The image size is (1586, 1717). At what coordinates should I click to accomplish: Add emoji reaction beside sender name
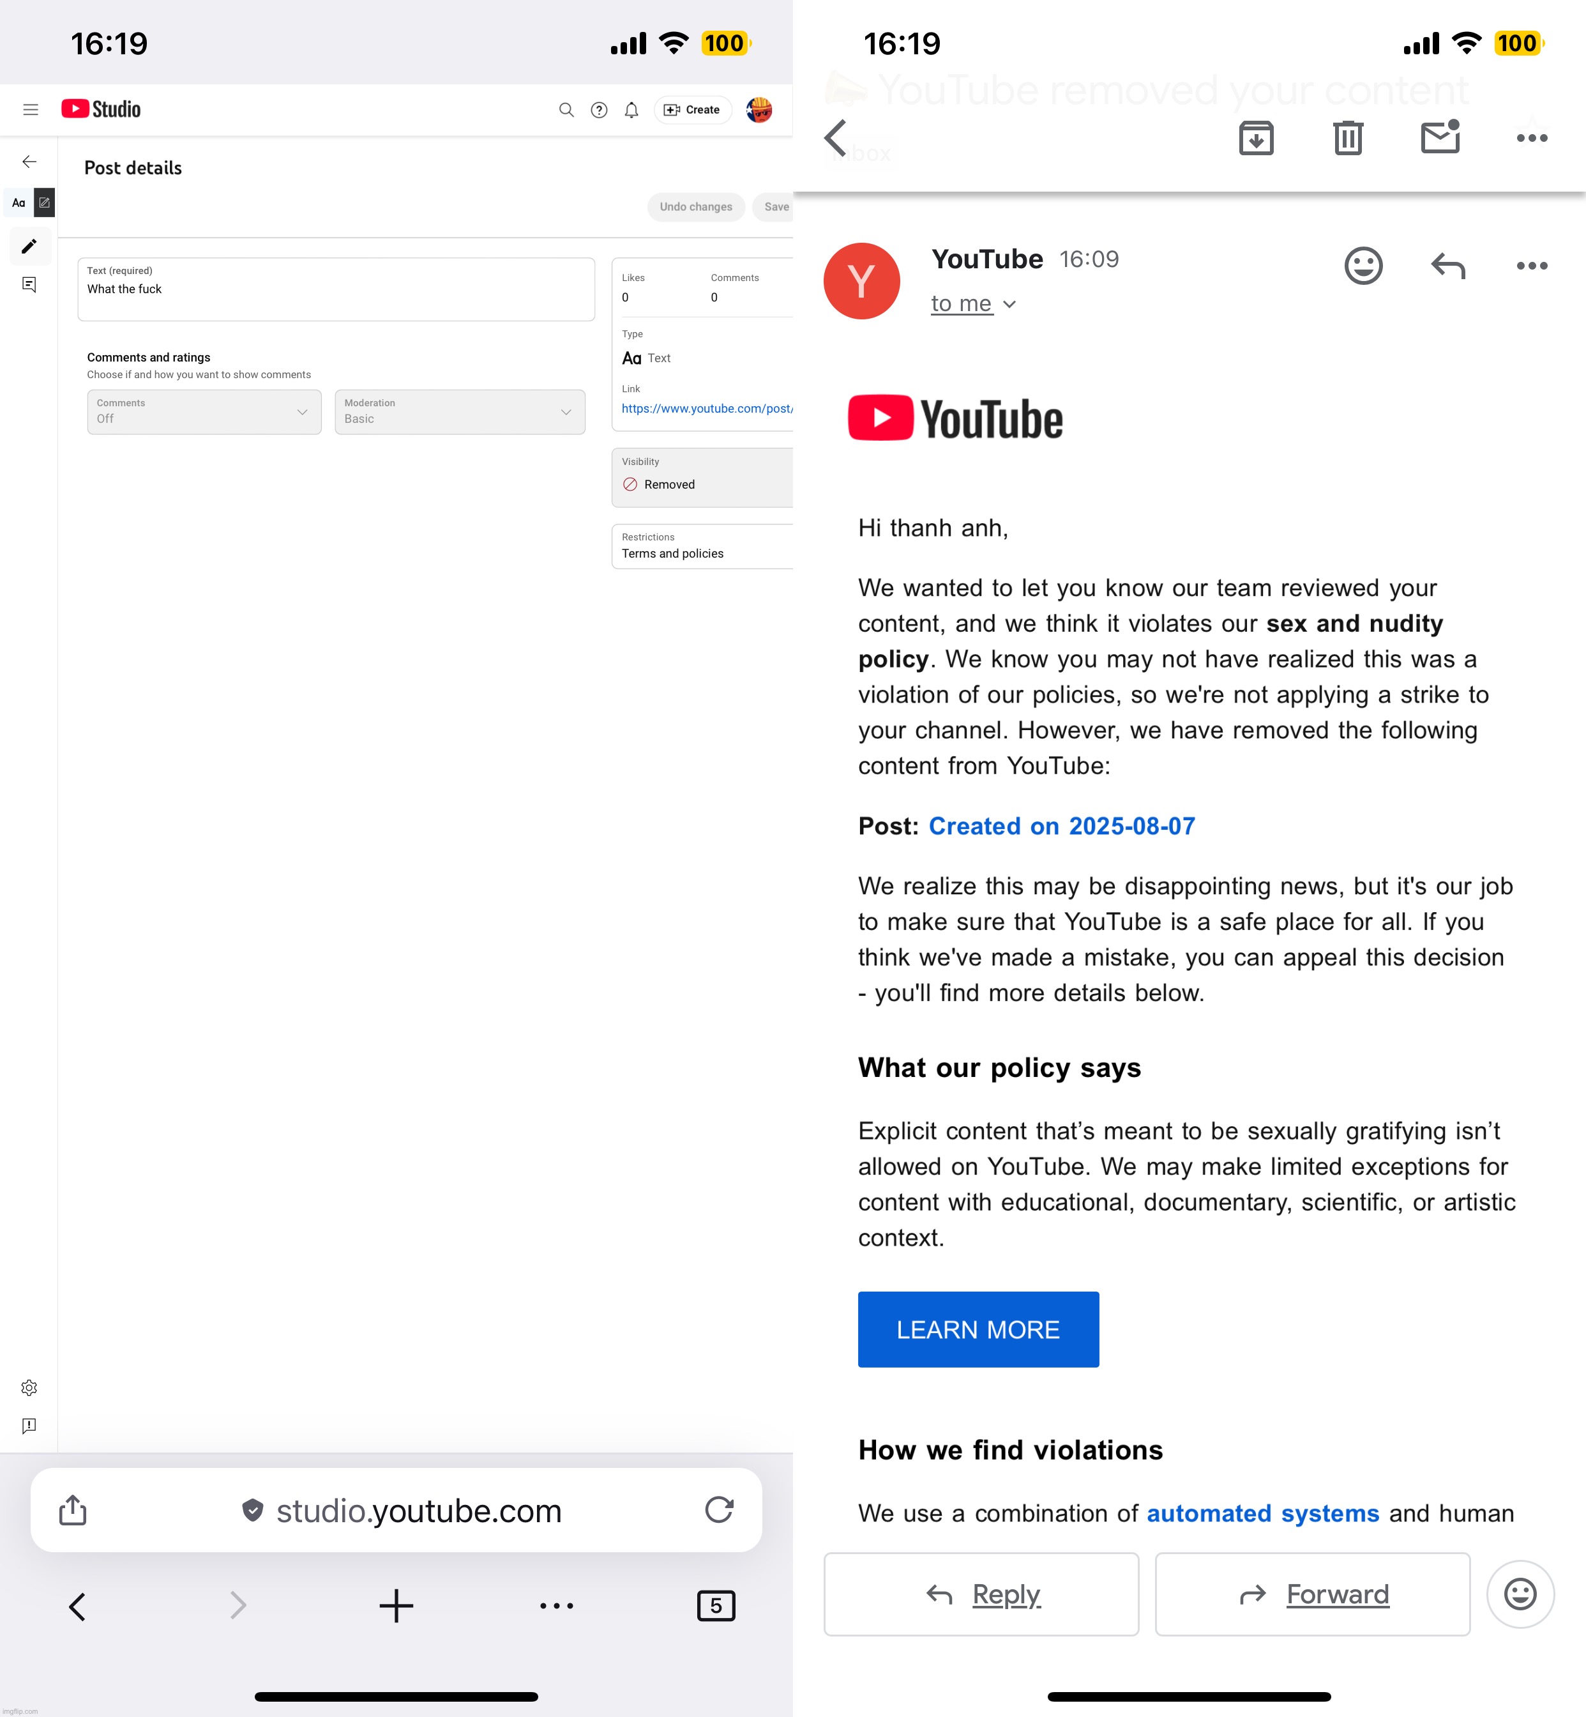pos(1364,265)
